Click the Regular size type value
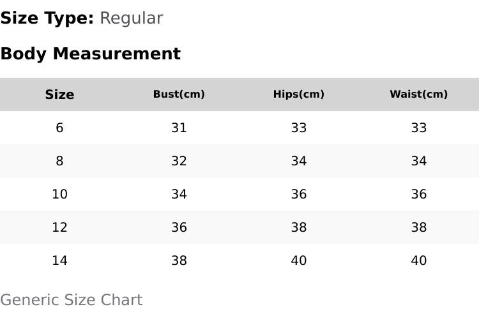This screenshot has height=323, width=479. pyautogui.click(x=132, y=19)
